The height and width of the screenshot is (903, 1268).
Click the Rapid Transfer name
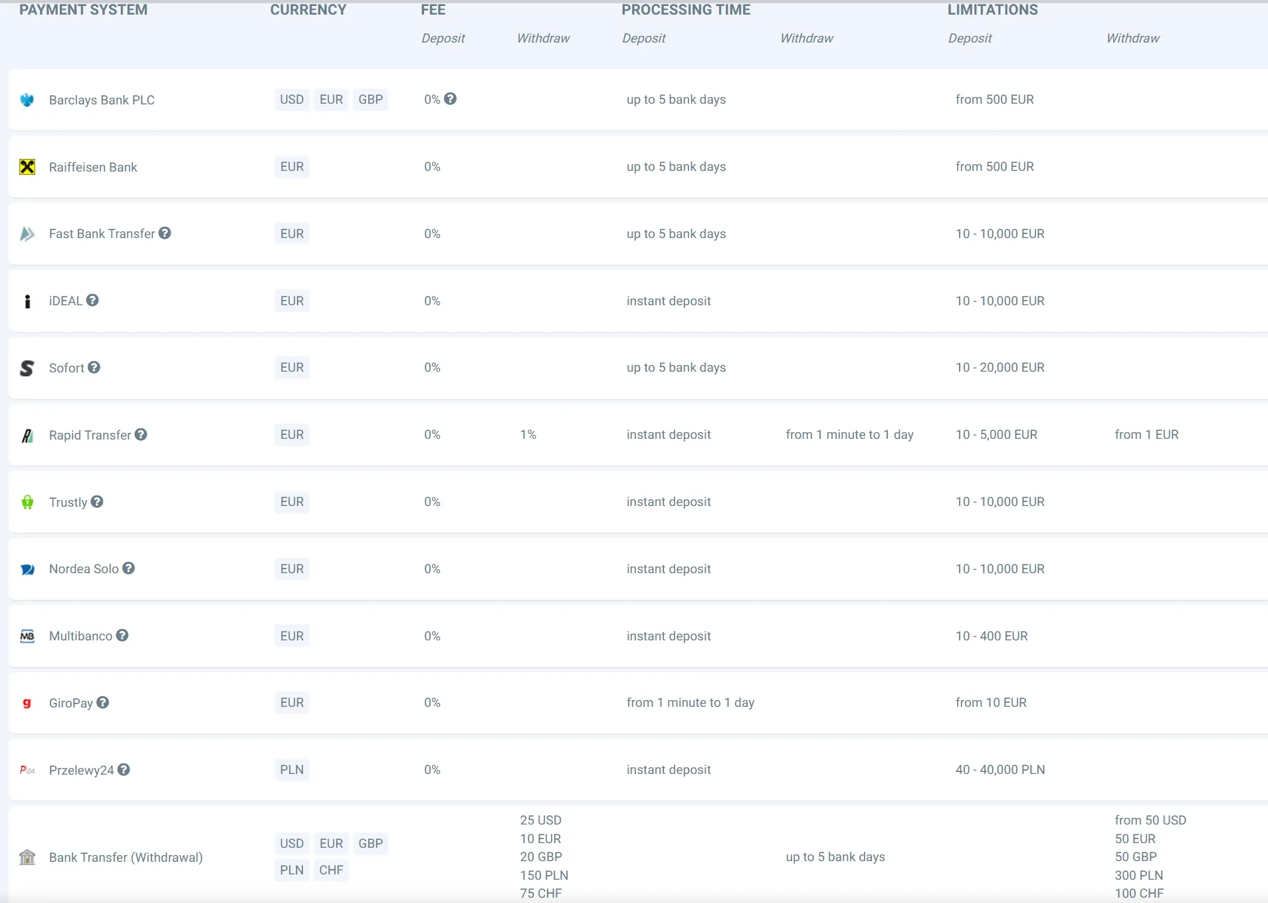click(x=90, y=436)
